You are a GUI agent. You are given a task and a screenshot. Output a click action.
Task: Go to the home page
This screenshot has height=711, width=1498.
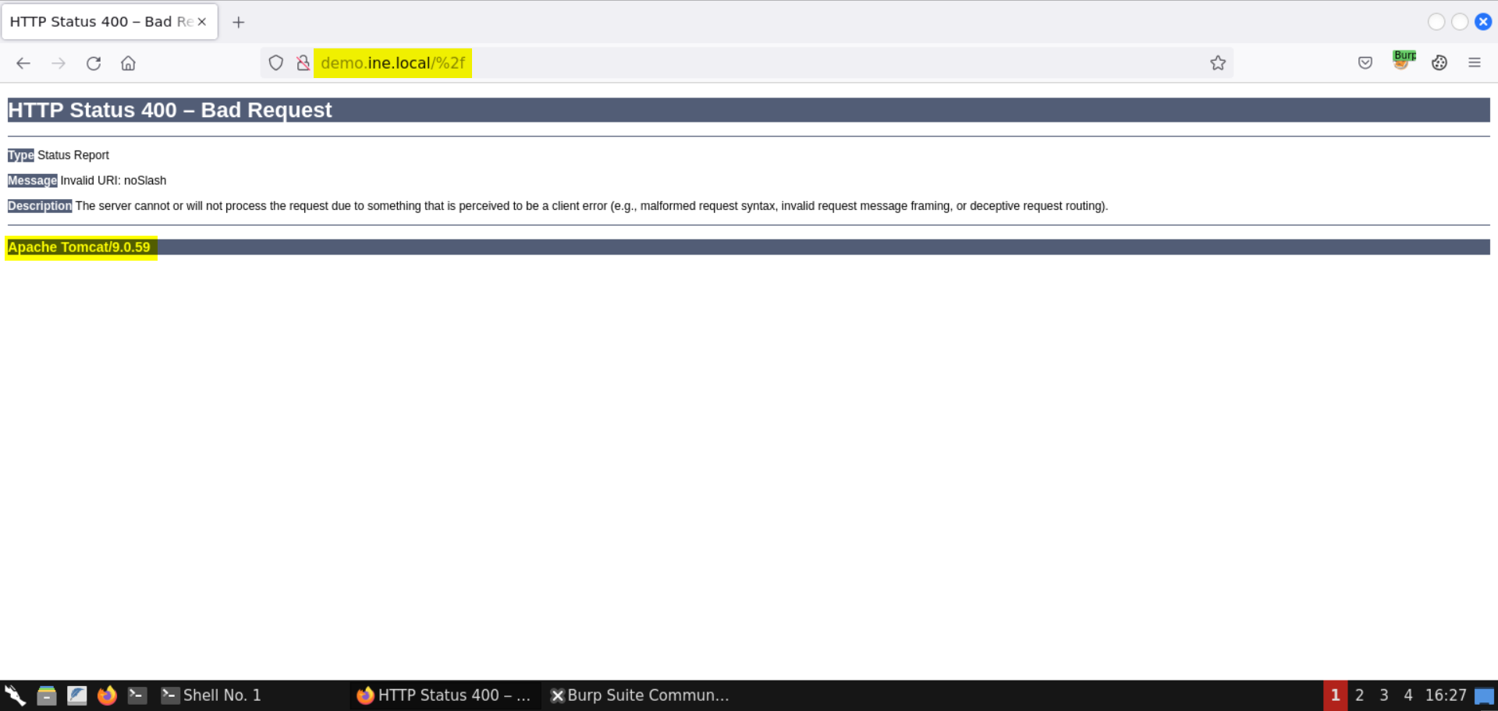(128, 63)
